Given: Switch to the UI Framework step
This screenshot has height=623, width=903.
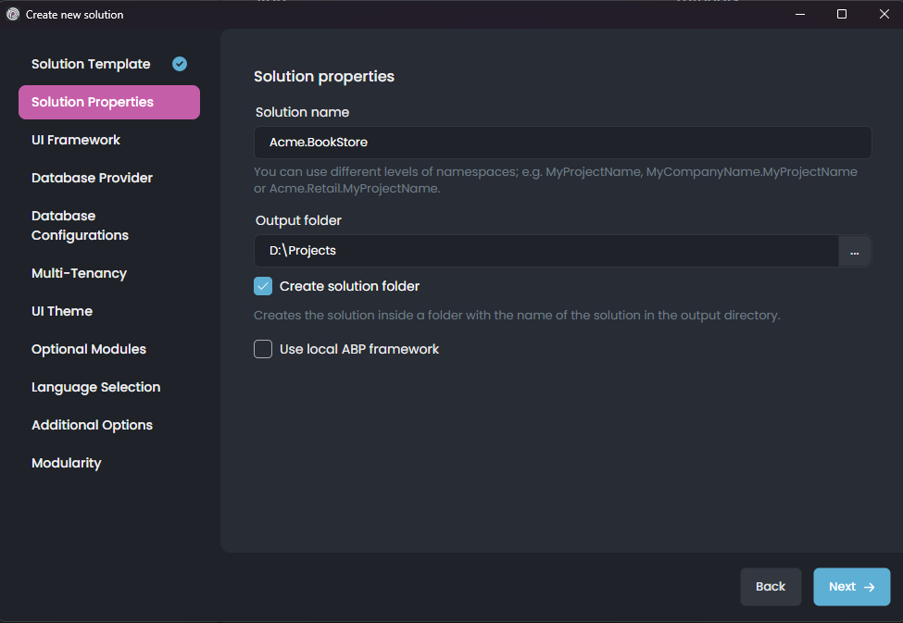Looking at the screenshot, I should tap(75, 140).
